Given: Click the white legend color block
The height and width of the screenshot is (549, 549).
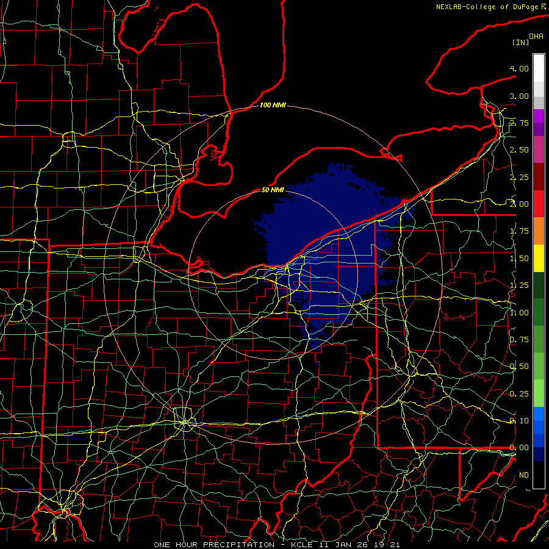Looking at the screenshot, I should 539,68.
